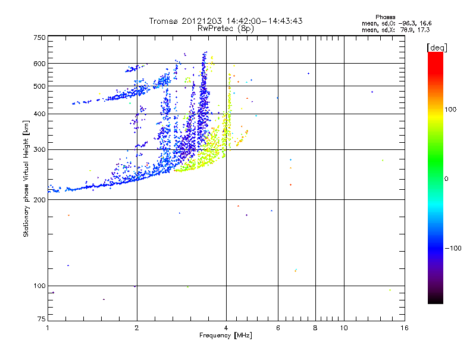
Task: Click the y-axis tick label '200'
Action: [39, 200]
